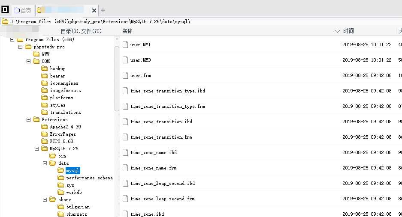Select the FTP0.9.60 folder
The height and width of the screenshot is (217, 402).
pyautogui.click(x=61, y=141)
